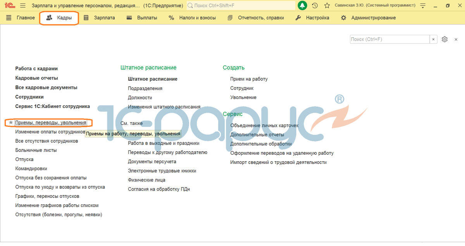
Task: Open the Настройка section
Action: pyautogui.click(x=312, y=18)
